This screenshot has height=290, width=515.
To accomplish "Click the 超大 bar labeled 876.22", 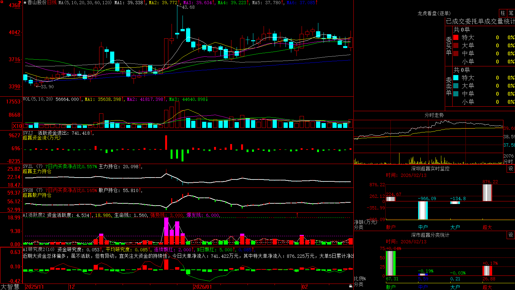I will pyautogui.click(x=487, y=193).
